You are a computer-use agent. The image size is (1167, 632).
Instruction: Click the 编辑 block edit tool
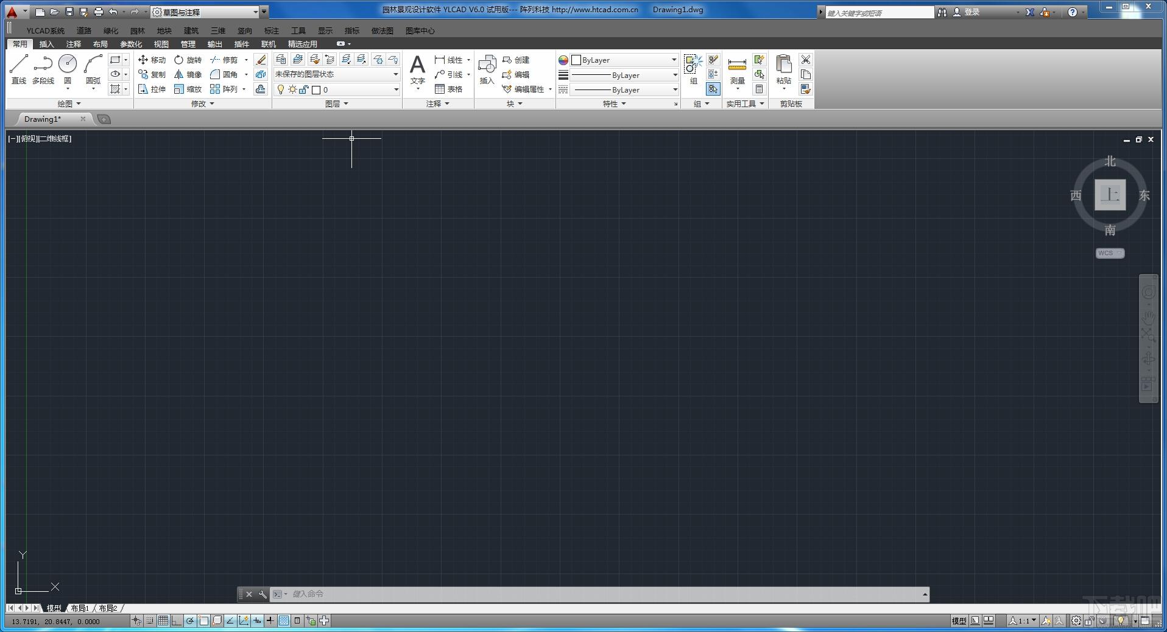click(x=516, y=74)
